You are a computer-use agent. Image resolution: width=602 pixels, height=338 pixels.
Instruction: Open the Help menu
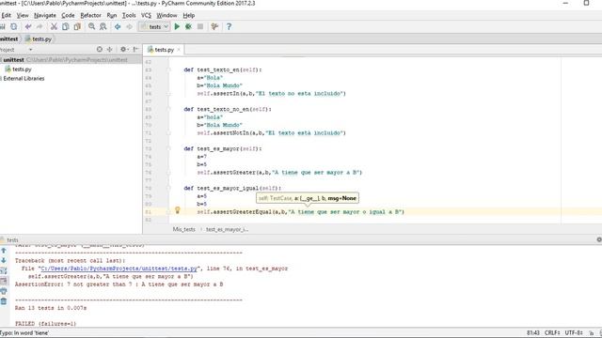[189, 15]
